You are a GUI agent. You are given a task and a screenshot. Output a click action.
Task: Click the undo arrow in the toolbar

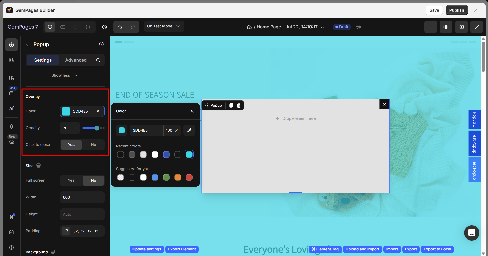coord(120,27)
